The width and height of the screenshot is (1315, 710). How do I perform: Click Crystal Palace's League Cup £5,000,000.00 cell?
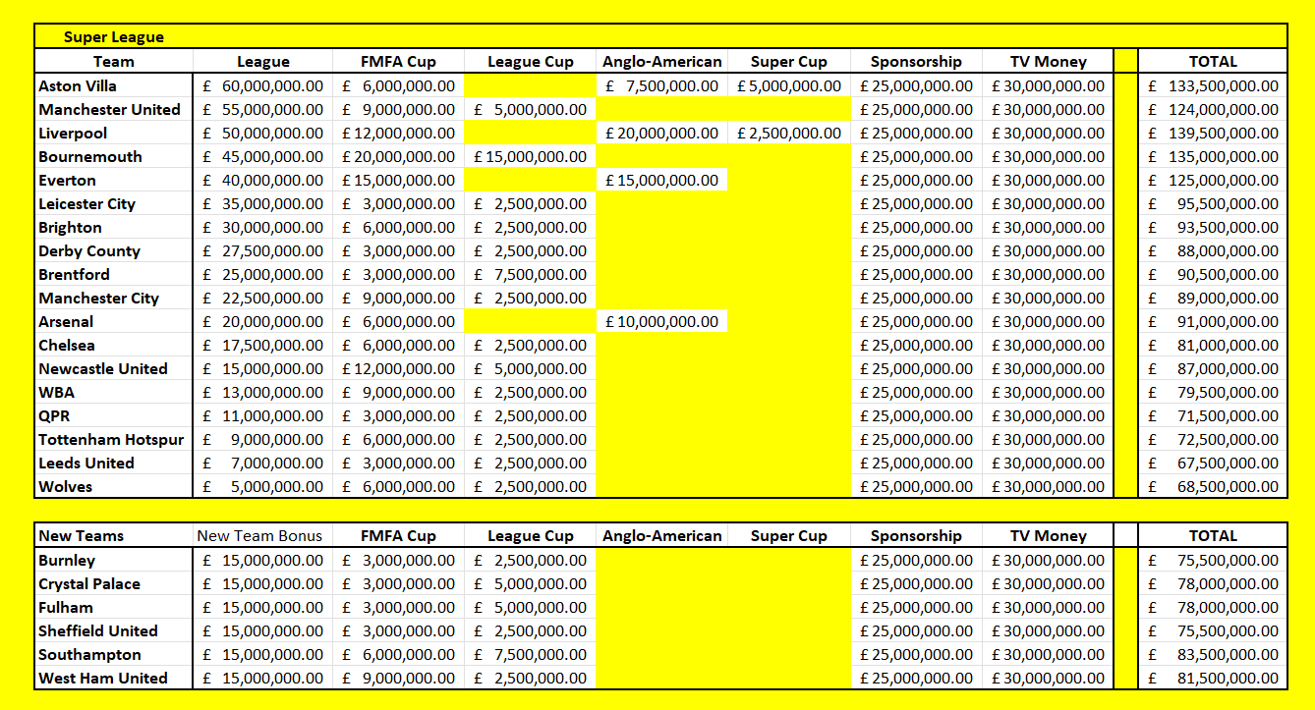[530, 583]
